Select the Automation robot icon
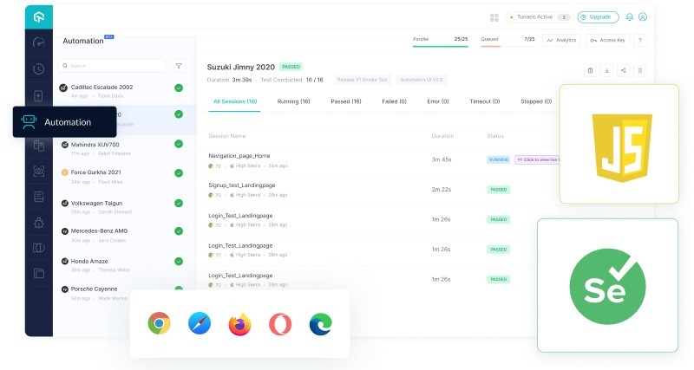 coord(29,122)
